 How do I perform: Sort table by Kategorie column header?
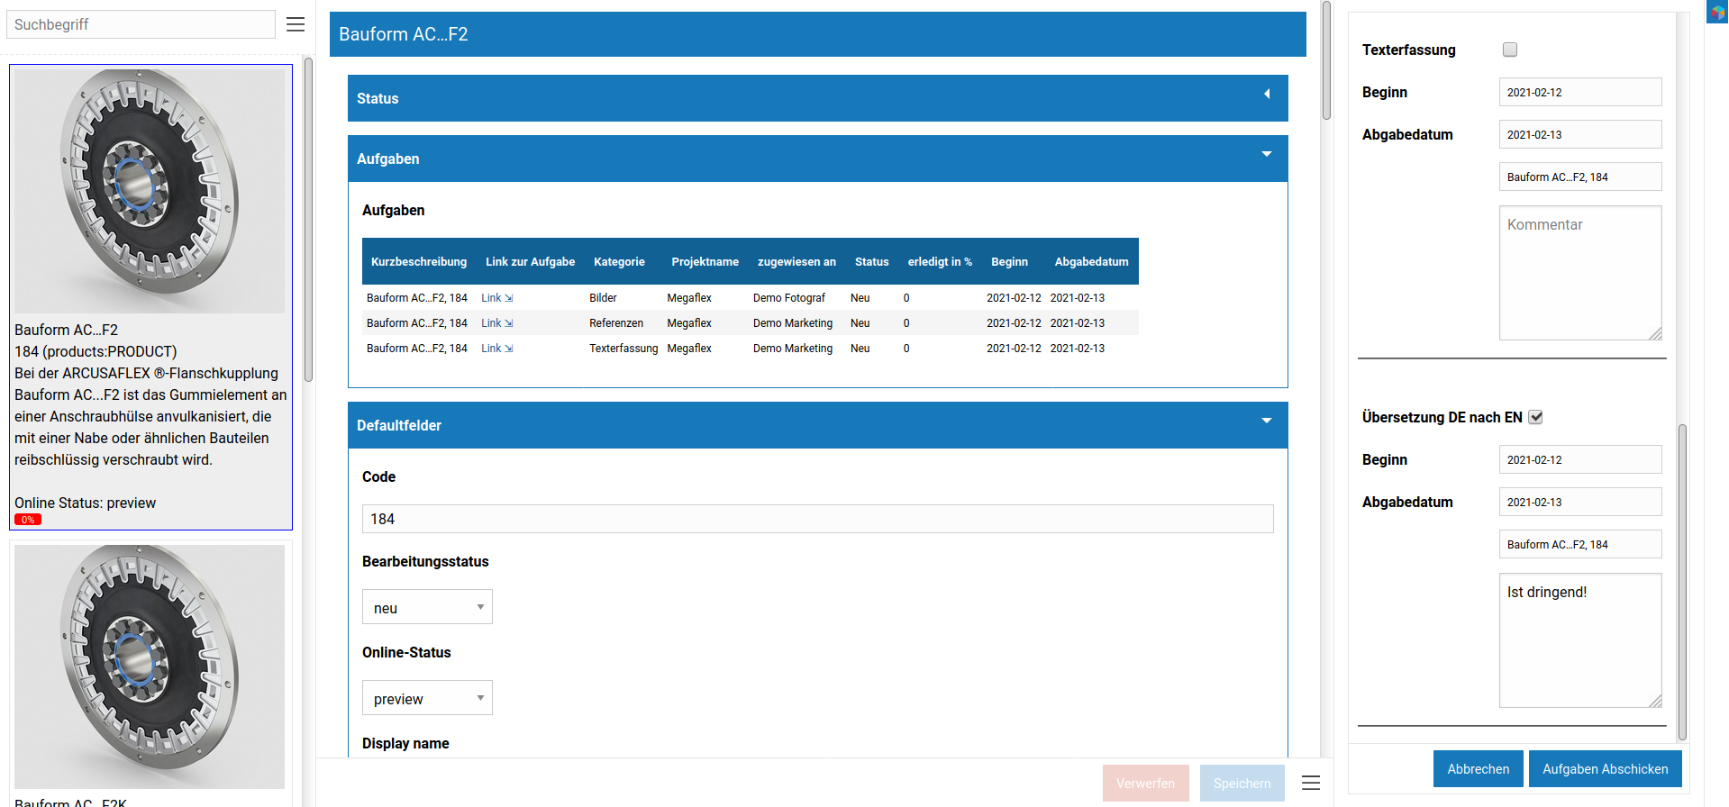(x=619, y=262)
